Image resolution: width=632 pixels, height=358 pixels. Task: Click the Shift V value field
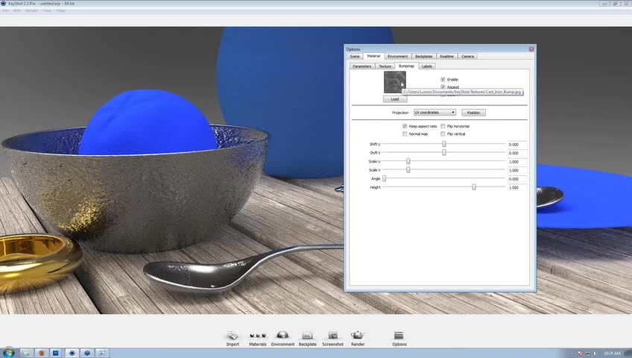[517, 153]
